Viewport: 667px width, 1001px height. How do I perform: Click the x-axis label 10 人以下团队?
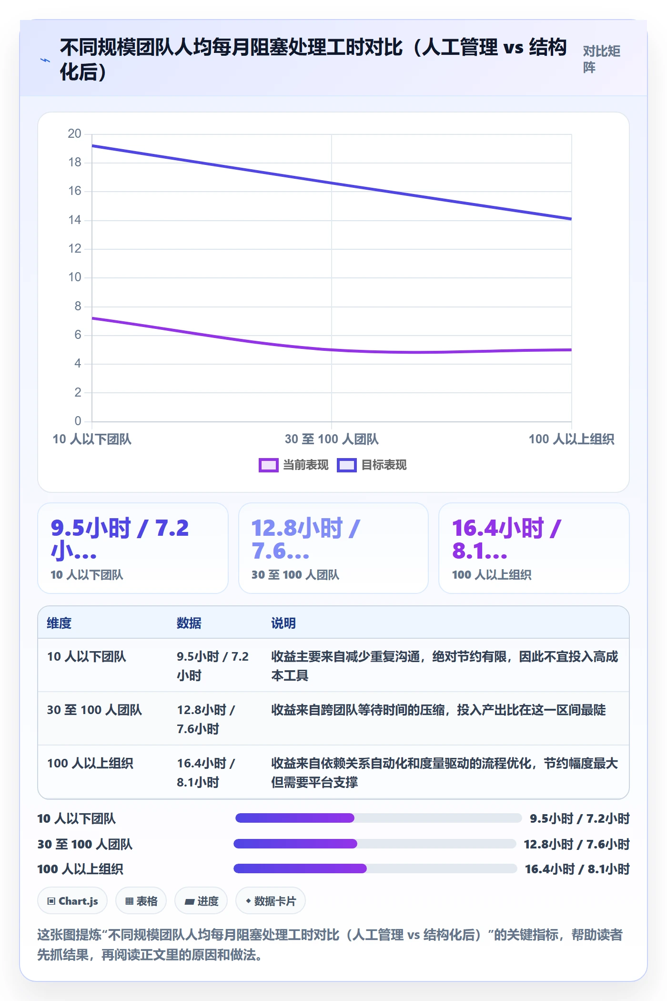[92, 439]
